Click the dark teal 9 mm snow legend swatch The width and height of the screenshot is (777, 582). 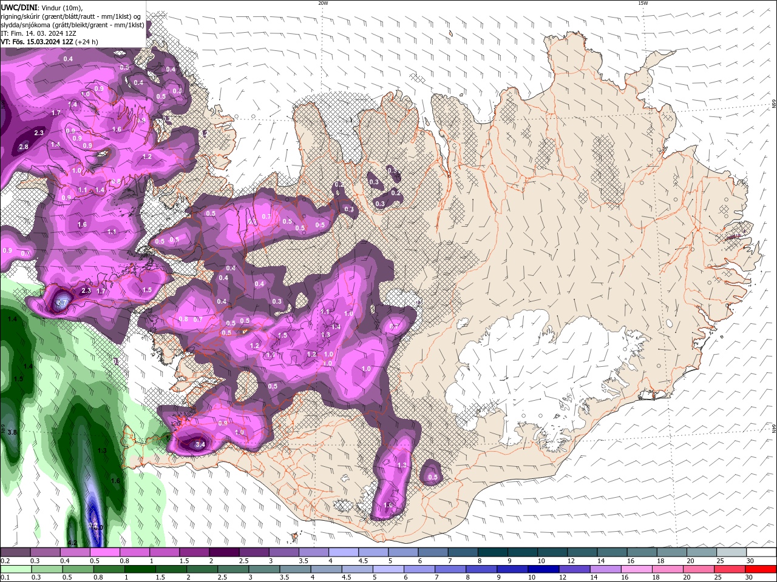(523, 552)
